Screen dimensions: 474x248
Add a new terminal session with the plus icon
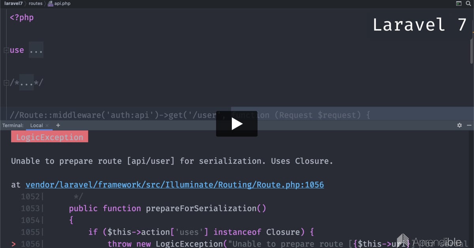click(x=58, y=125)
